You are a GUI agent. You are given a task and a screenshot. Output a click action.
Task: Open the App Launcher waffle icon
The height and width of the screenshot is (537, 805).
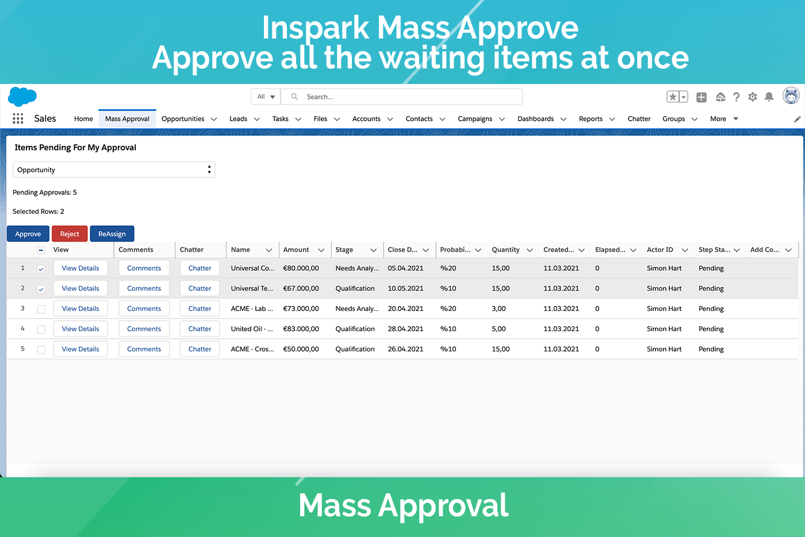(x=17, y=118)
